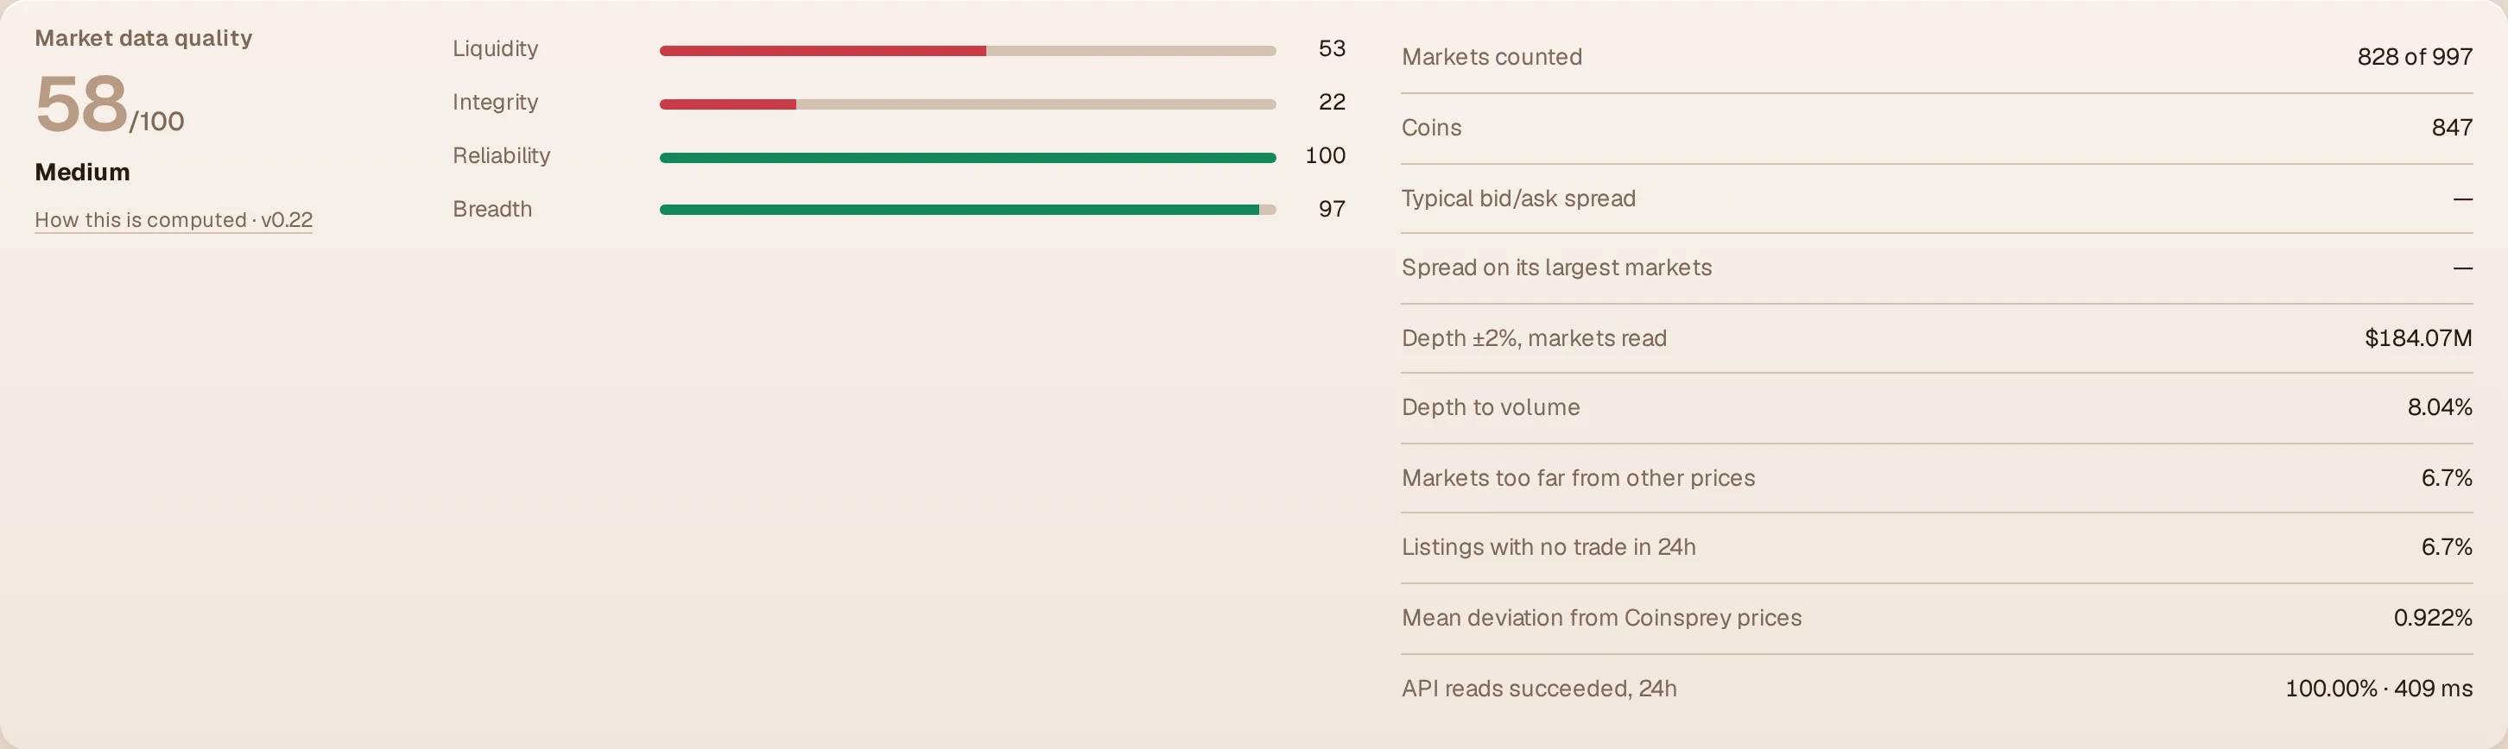Click the 'Depth to volume' label
This screenshot has width=2508, height=749.
1491,407
